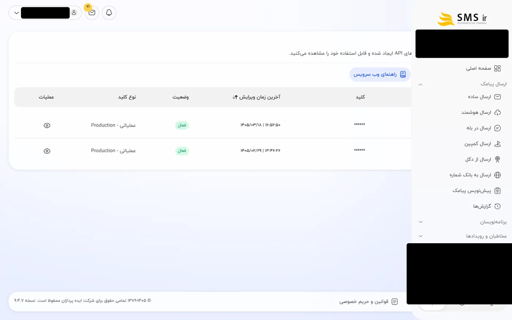The height and width of the screenshot is (320, 512).
Task: Click the وضعیت column header
Action: (181, 97)
